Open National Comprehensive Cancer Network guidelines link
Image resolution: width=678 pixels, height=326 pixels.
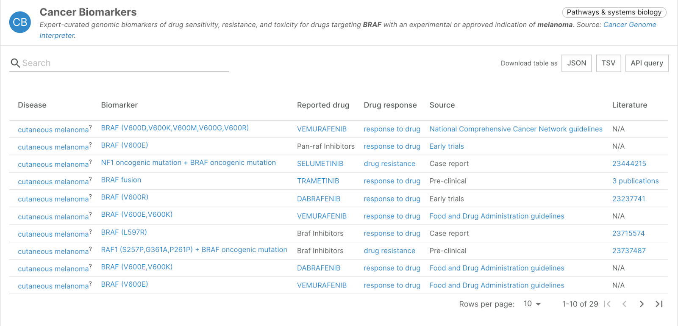pyautogui.click(x=516, y=129)
